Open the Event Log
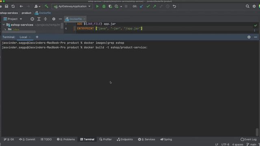The image size is (260, 146). tap(249, 140)
